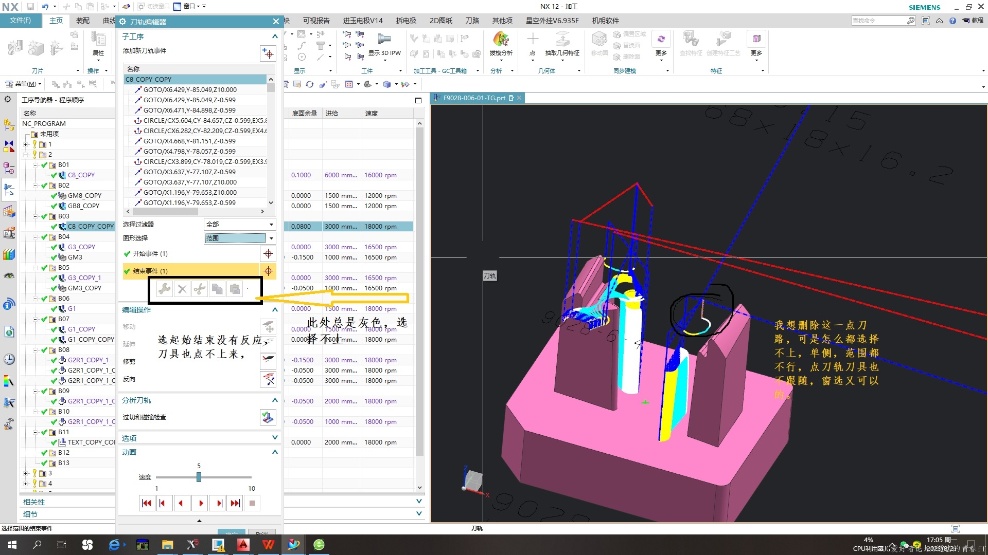The image size is (988, 555).
Task: Select the F9028-006-01-TG.prt document tab
Action: [x=474, y=98]
